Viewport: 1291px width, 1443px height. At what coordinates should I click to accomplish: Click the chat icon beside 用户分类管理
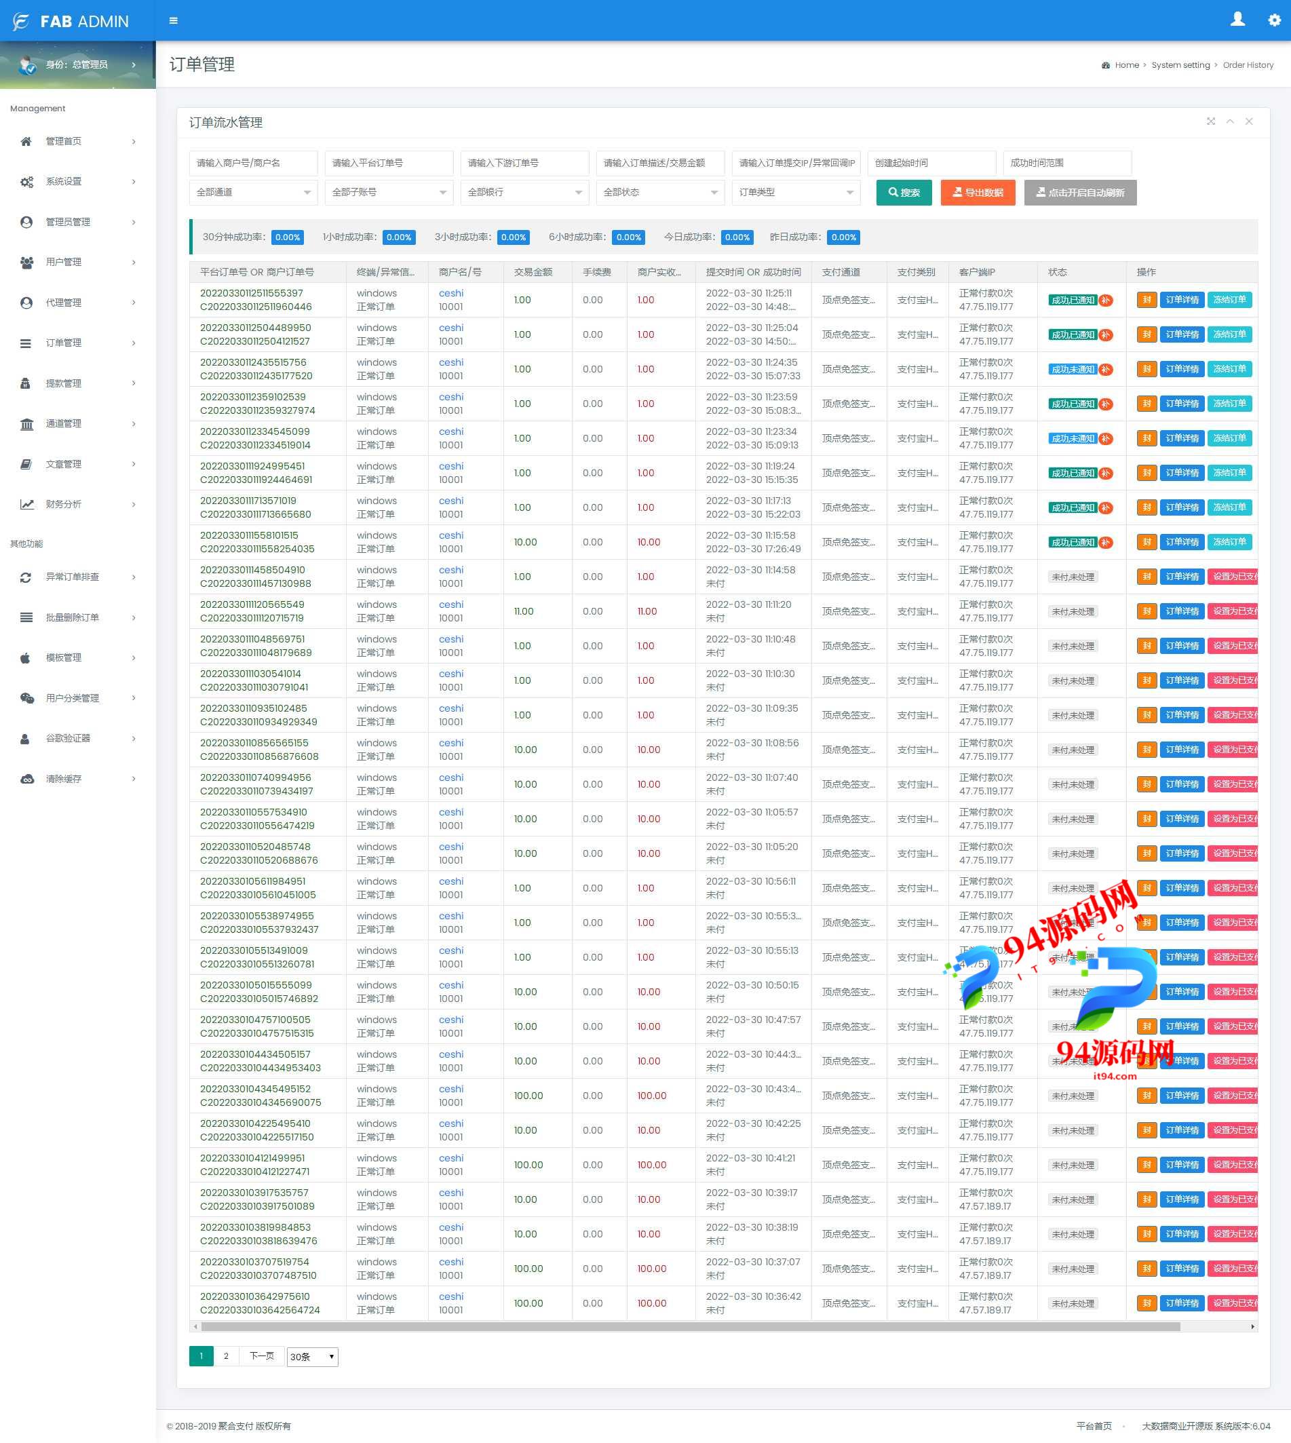click(26, 698)
